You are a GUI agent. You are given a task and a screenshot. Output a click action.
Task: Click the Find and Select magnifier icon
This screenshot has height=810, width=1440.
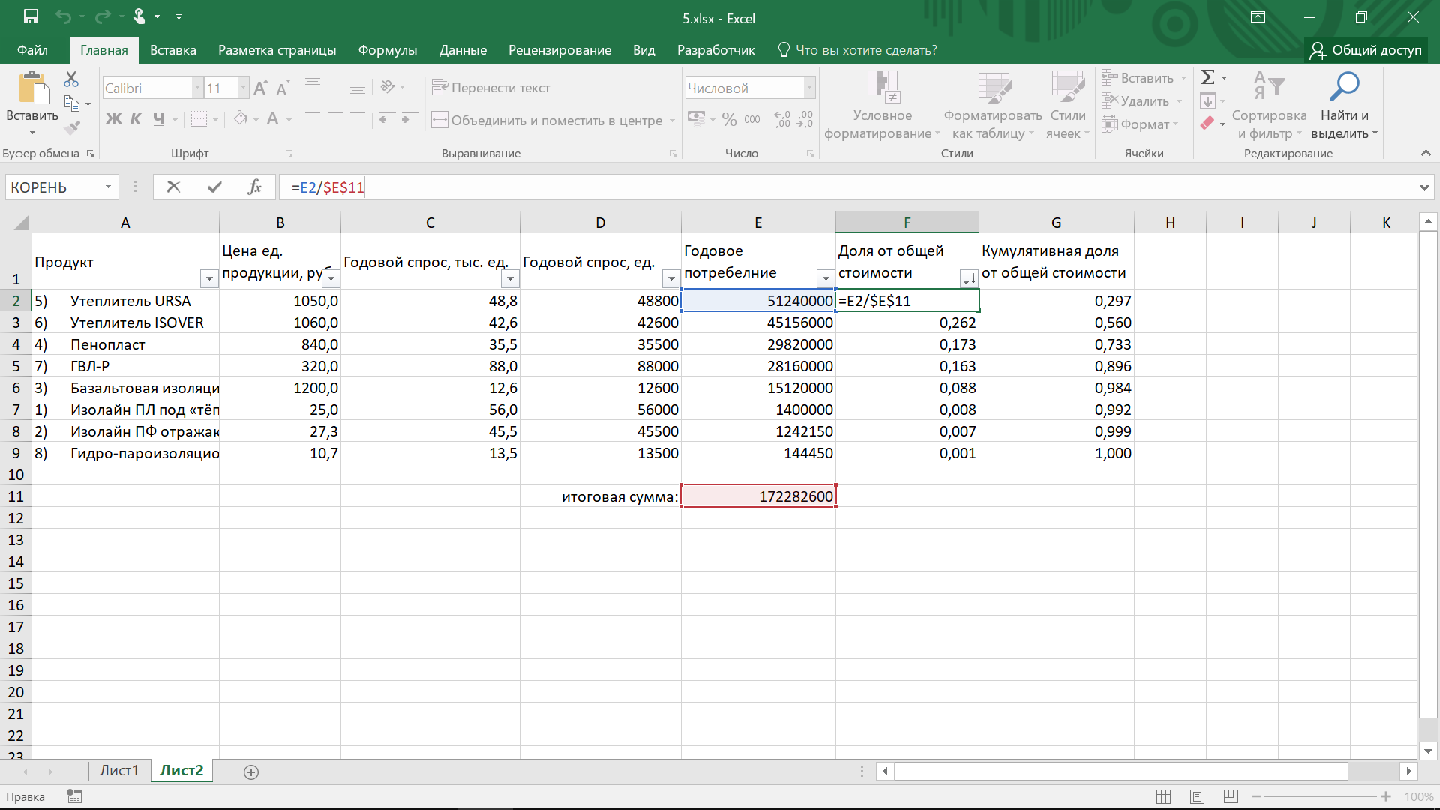1344,87
